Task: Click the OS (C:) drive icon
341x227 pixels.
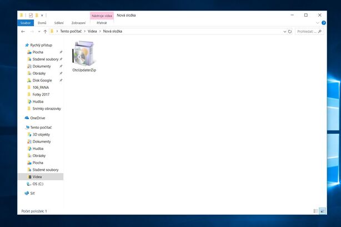Action: pos(29,184)
